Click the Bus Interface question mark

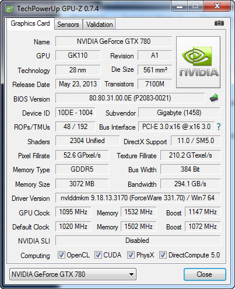[x=219, y=127]
